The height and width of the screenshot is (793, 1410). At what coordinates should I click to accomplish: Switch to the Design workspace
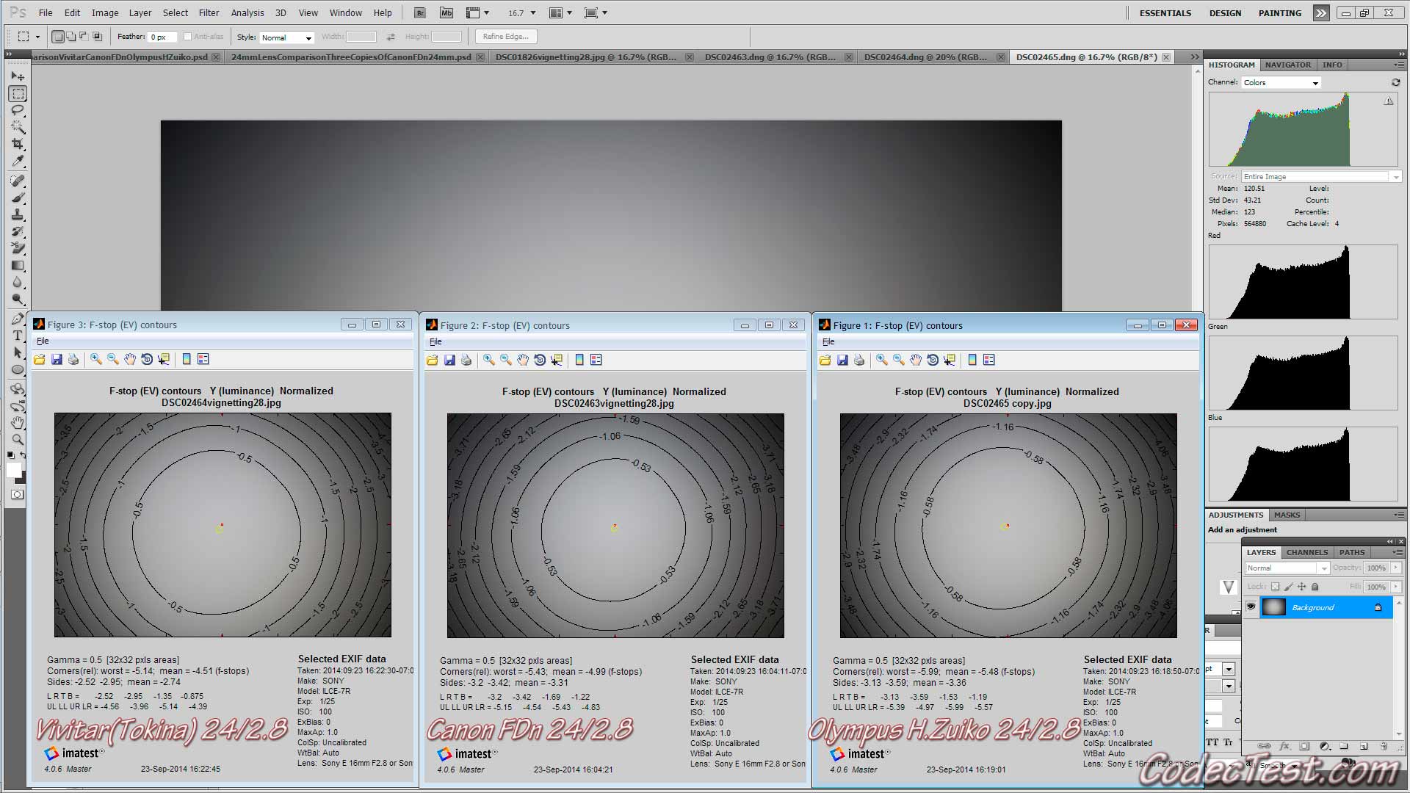point(1225,12)
